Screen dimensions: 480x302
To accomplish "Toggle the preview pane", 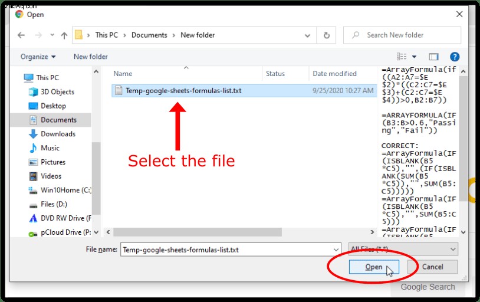I will (433, 57).
